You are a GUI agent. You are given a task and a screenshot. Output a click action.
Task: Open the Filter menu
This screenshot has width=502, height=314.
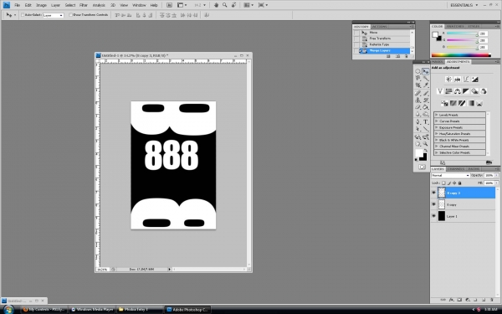(84, 5)
